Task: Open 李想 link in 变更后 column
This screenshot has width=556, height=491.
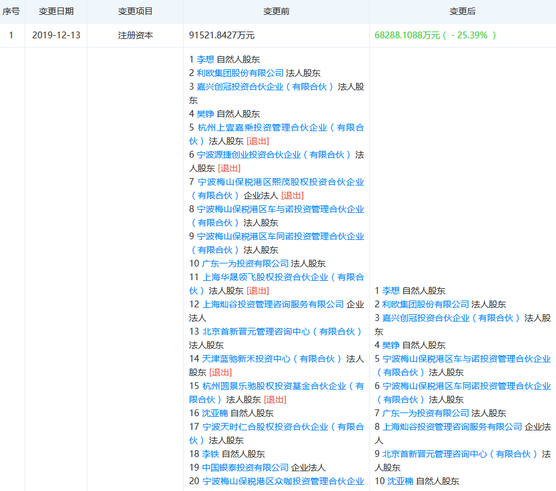Action: click(391, 291)
